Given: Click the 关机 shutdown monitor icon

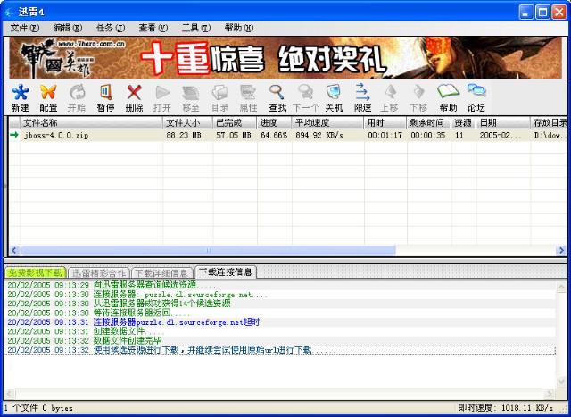Looking at the screenshot, I should [x=334, y=98].
